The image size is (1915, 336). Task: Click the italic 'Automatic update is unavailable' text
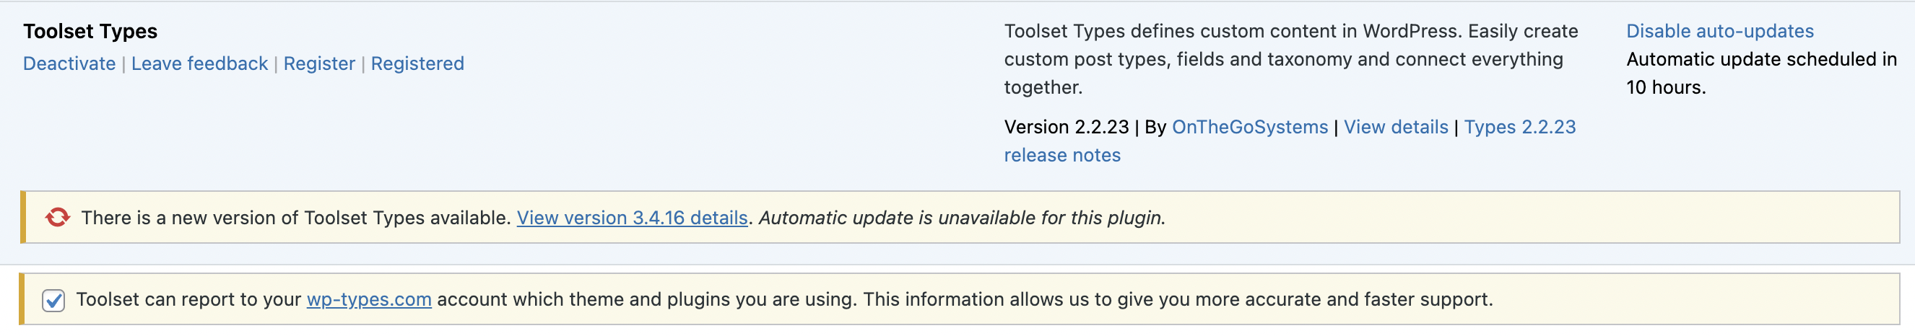point(961,218)
